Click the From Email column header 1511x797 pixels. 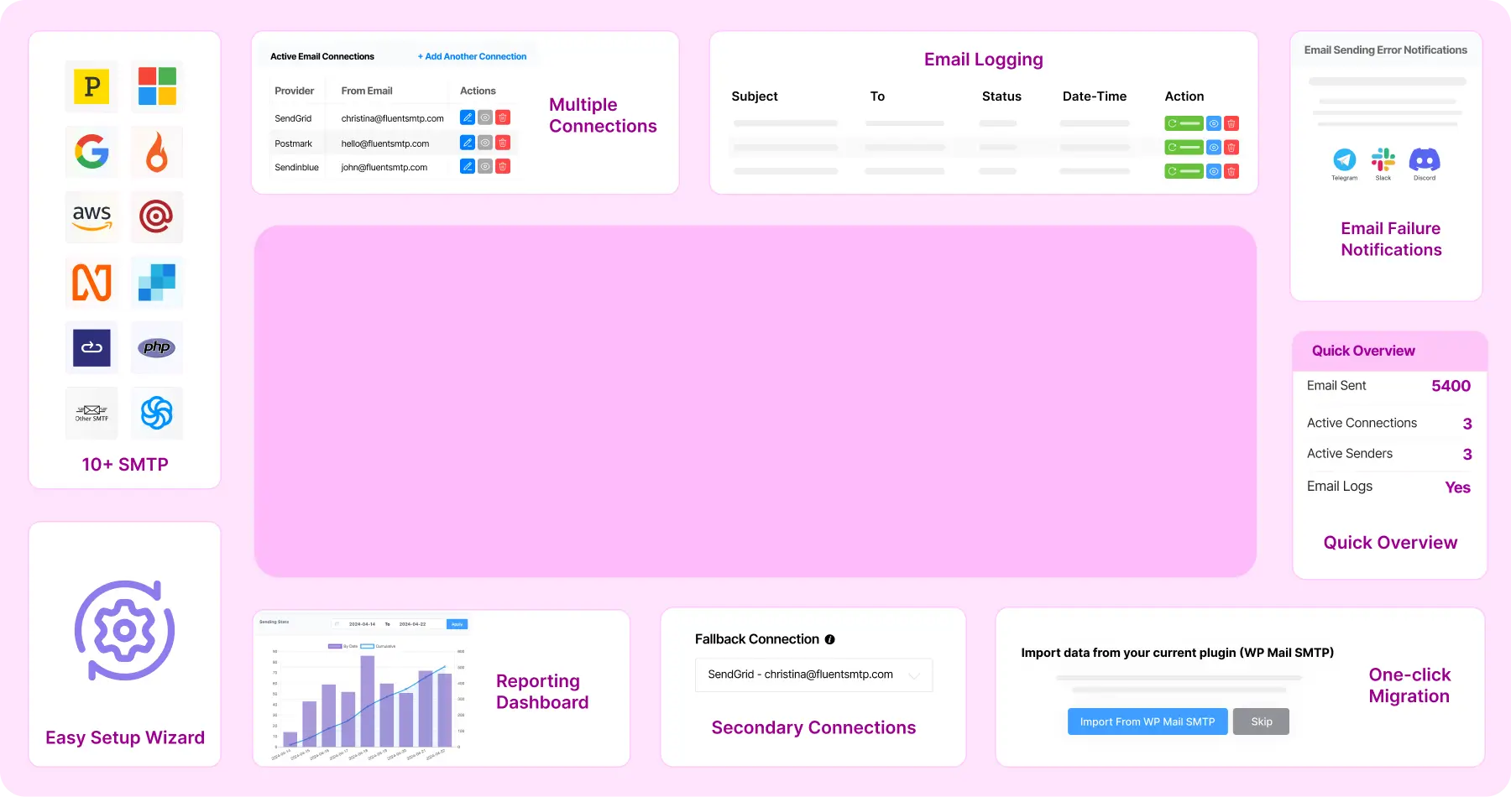[367, 91]
